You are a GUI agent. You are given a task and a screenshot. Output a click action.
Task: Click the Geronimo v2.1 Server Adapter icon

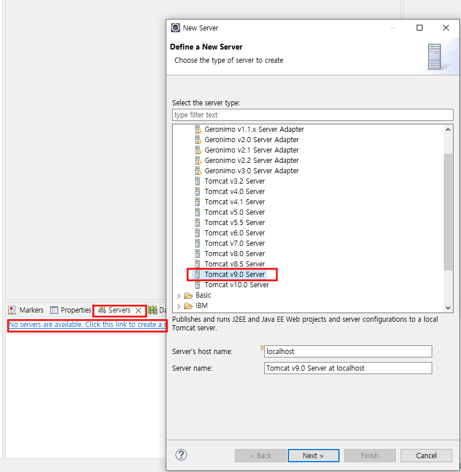coord(198,150)
